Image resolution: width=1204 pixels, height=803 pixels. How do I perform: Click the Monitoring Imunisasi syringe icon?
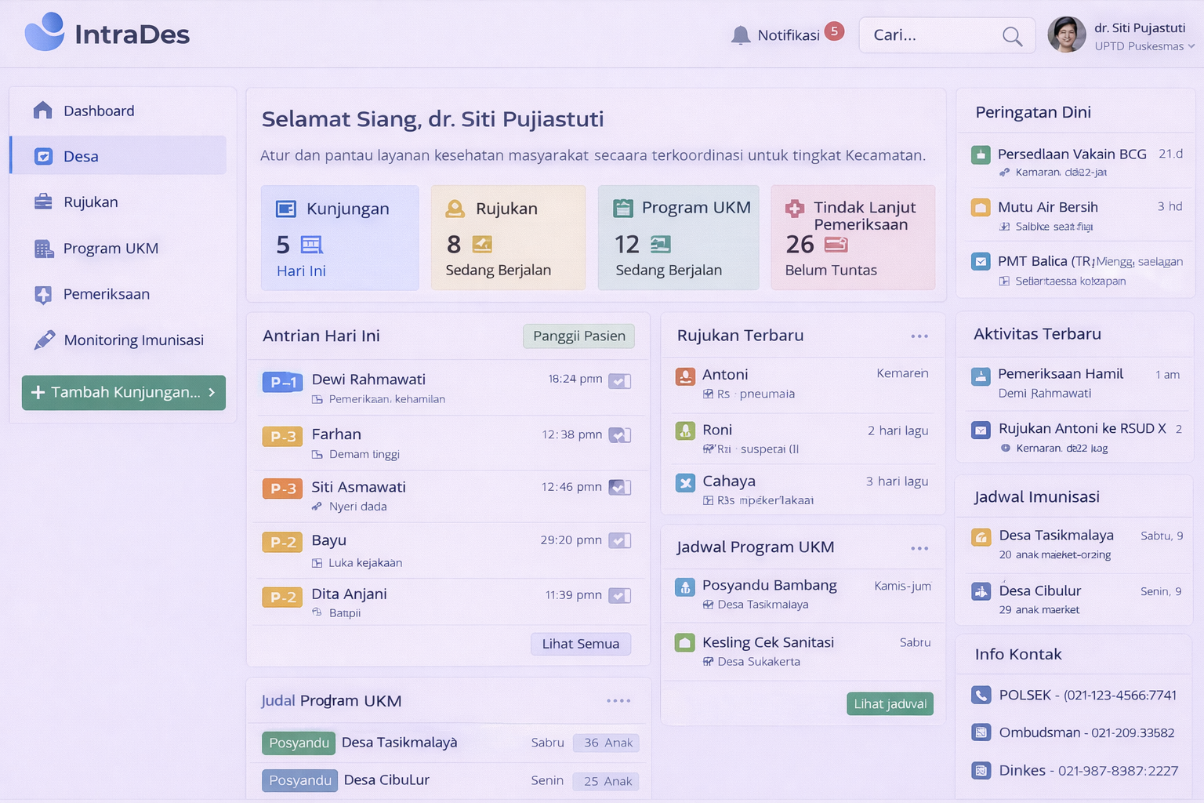pos(44,340)
